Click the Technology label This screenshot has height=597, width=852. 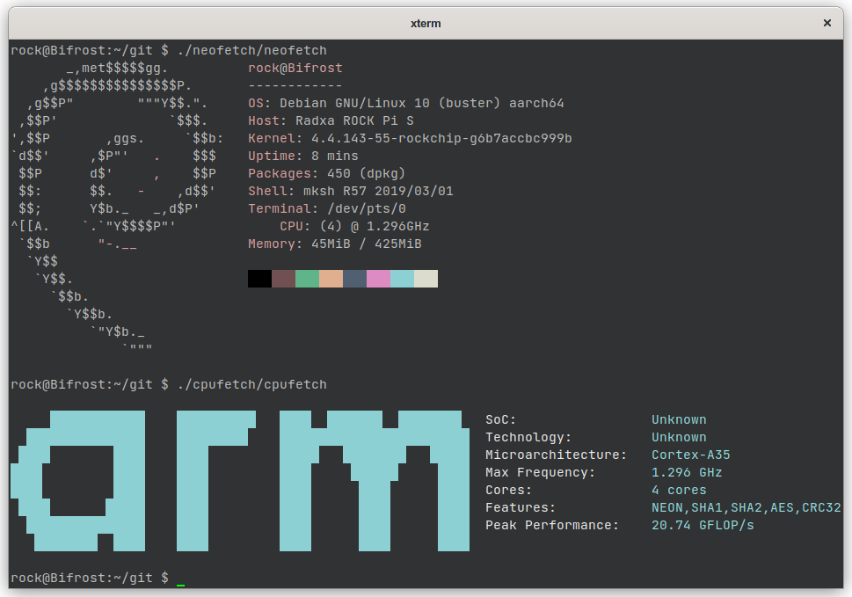point(528,437)
